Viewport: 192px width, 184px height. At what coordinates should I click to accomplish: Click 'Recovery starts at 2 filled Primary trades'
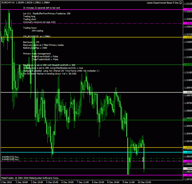coord(43,45)
